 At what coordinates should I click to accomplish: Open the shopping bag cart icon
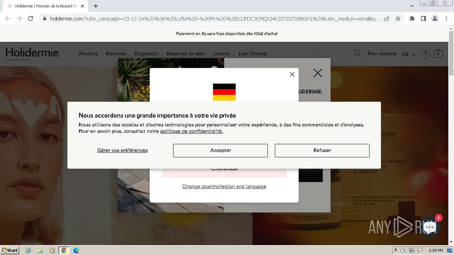pyautogui.click(x=438, y=53)
